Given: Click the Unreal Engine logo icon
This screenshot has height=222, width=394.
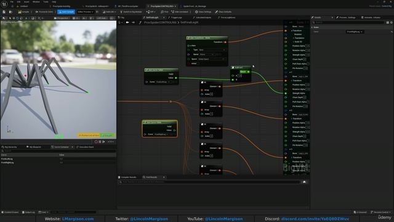Looking at the screenshot, I should [4, 4].
